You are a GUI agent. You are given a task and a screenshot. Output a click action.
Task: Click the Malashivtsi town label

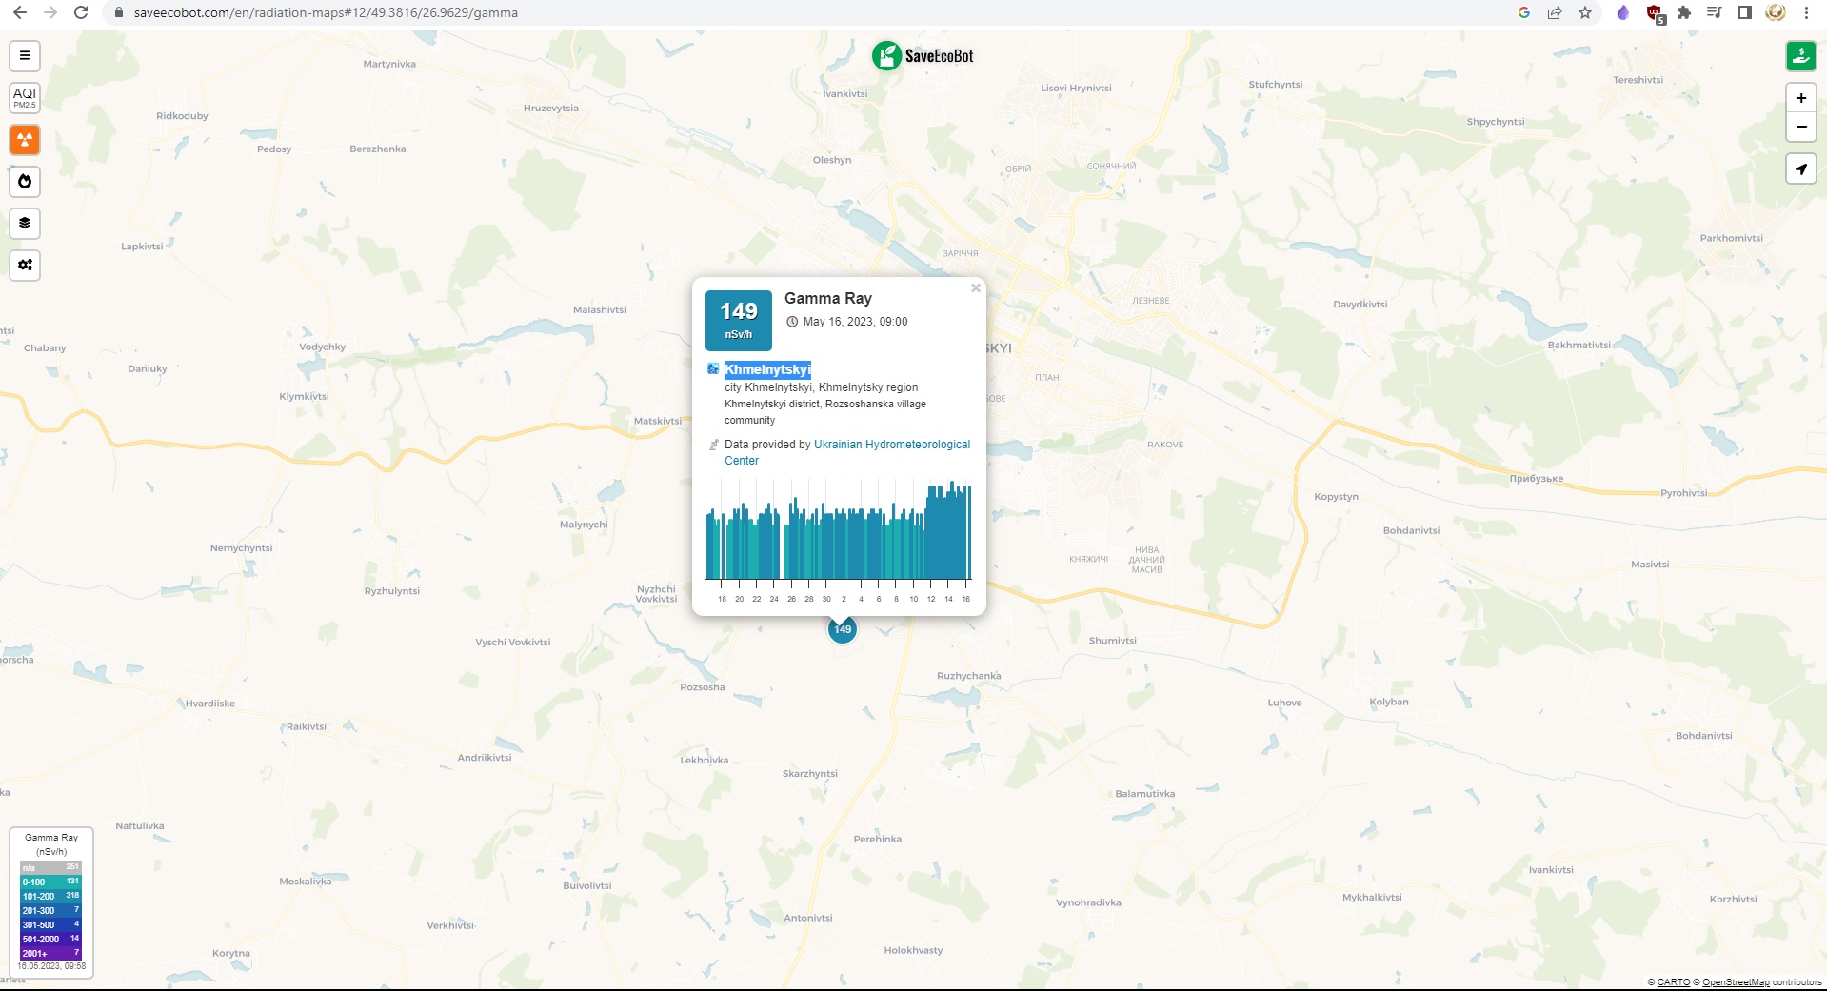600,310
